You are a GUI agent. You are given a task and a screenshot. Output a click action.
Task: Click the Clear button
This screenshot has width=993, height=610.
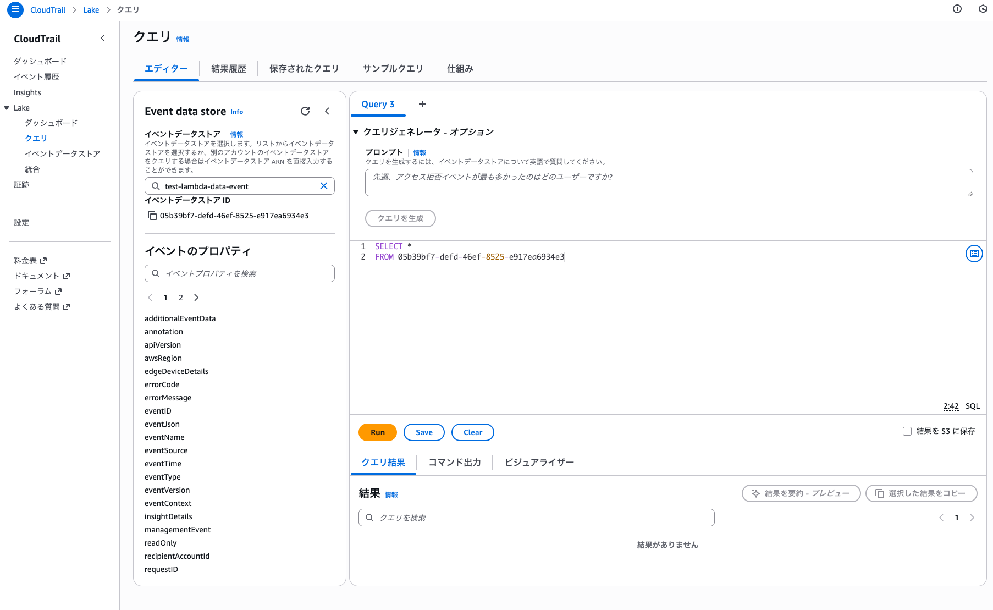(472, 432)
